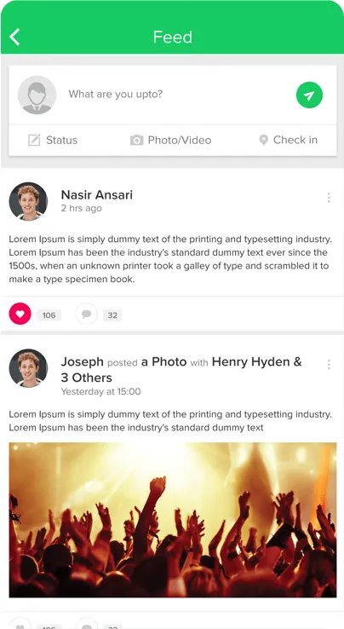Open more options on Joseph's post
Image resolution: width=344 pixels, height=629 pixels.
click(x=329, y=364)
